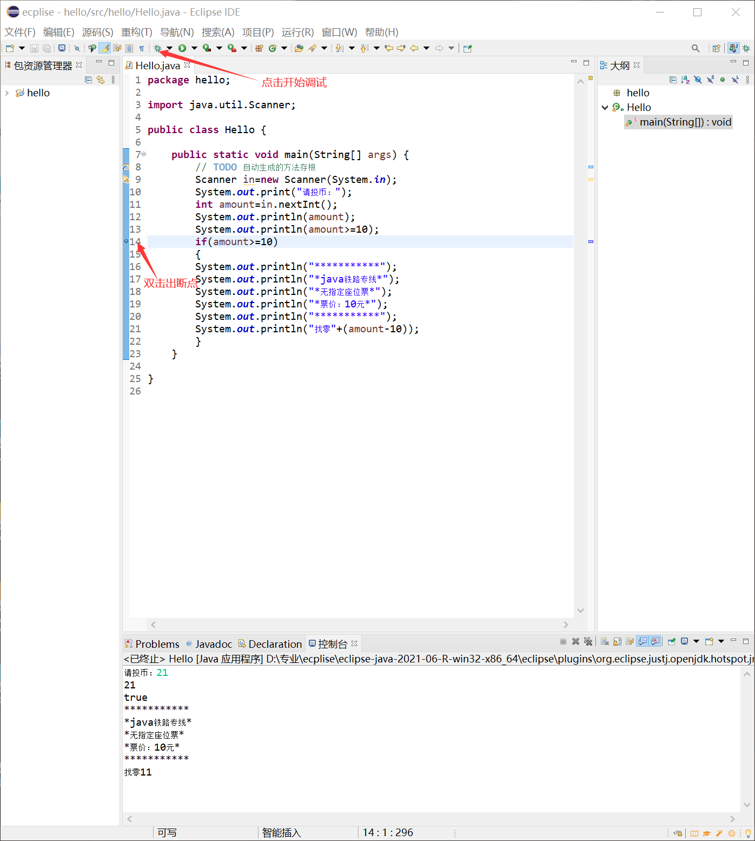The width and height of the screenshot is (755, 841).
Task: Collapse the Hello class in Outline
Action: click(605, 108)
